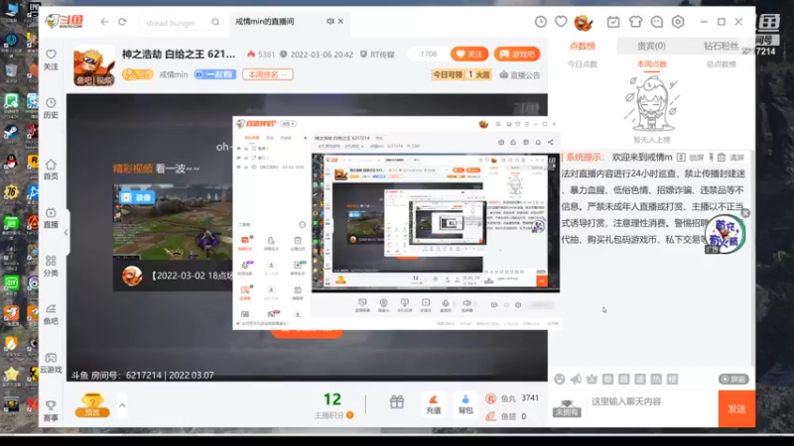This screenshot has height=446, width=794.
Task: Click the crown icon in chat toolbar
Action: click(592, 379)
